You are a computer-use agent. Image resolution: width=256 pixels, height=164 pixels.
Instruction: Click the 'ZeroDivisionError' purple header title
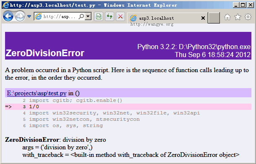45,53
